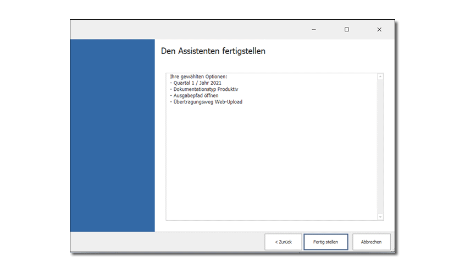Click the 'Dokumentationstyp Produktiv' line
This screenshot has width=465, height=272.
206,89
